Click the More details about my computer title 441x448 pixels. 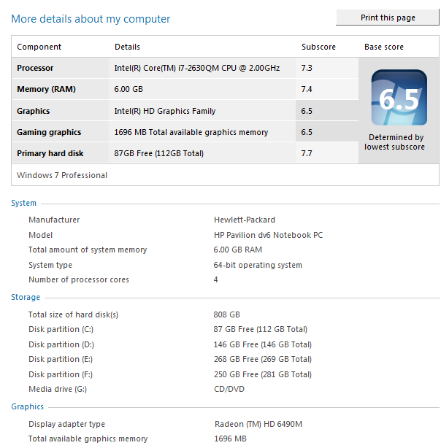[x=91, y=18]
